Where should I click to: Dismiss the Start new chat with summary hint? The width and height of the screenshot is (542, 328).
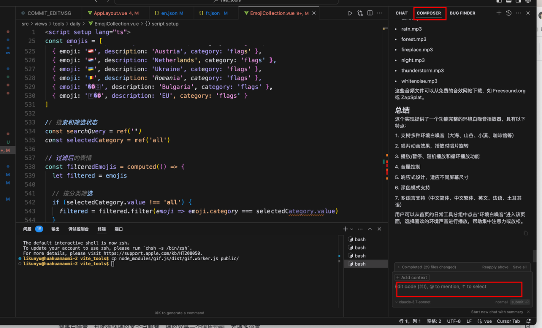click(528, 312)
